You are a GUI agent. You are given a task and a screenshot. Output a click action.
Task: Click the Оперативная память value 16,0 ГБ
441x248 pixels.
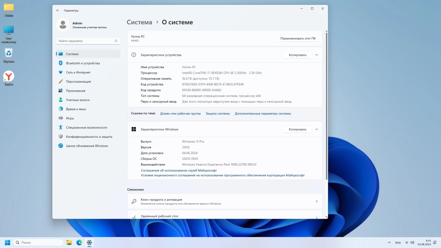pos(201,79)
